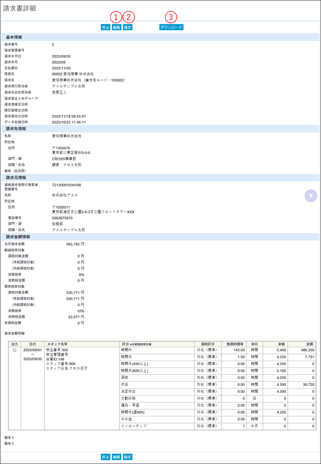Click the 受注番号:300 text
This screenshot has width=321, height=464.
tap(57, 350)
